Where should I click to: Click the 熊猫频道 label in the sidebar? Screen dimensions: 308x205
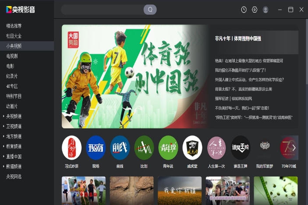[14, 167]
